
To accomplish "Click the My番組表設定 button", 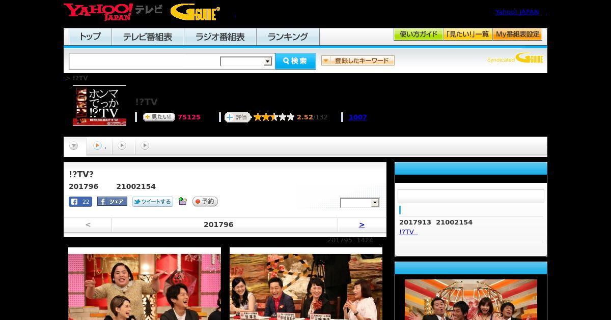I will tap(517, 35).
